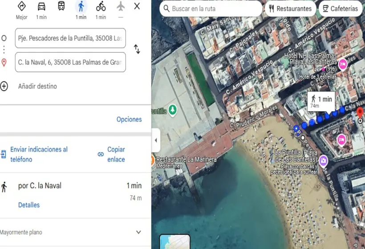The width and height of the screenshot is (365, 249).
Task: Click the 1 min 74m route callout
Action: [x=321, y=101]
